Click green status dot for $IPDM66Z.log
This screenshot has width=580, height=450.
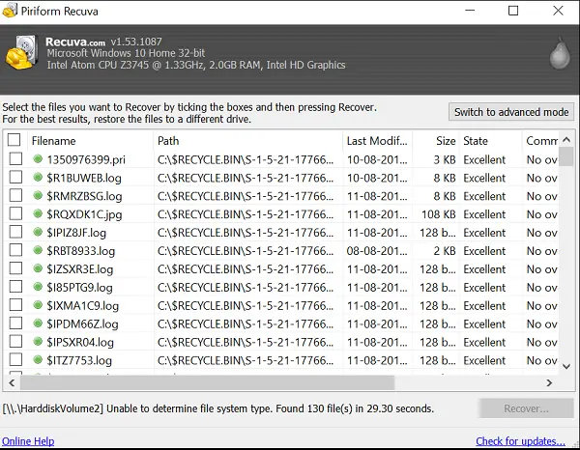[x=38, y=323]
